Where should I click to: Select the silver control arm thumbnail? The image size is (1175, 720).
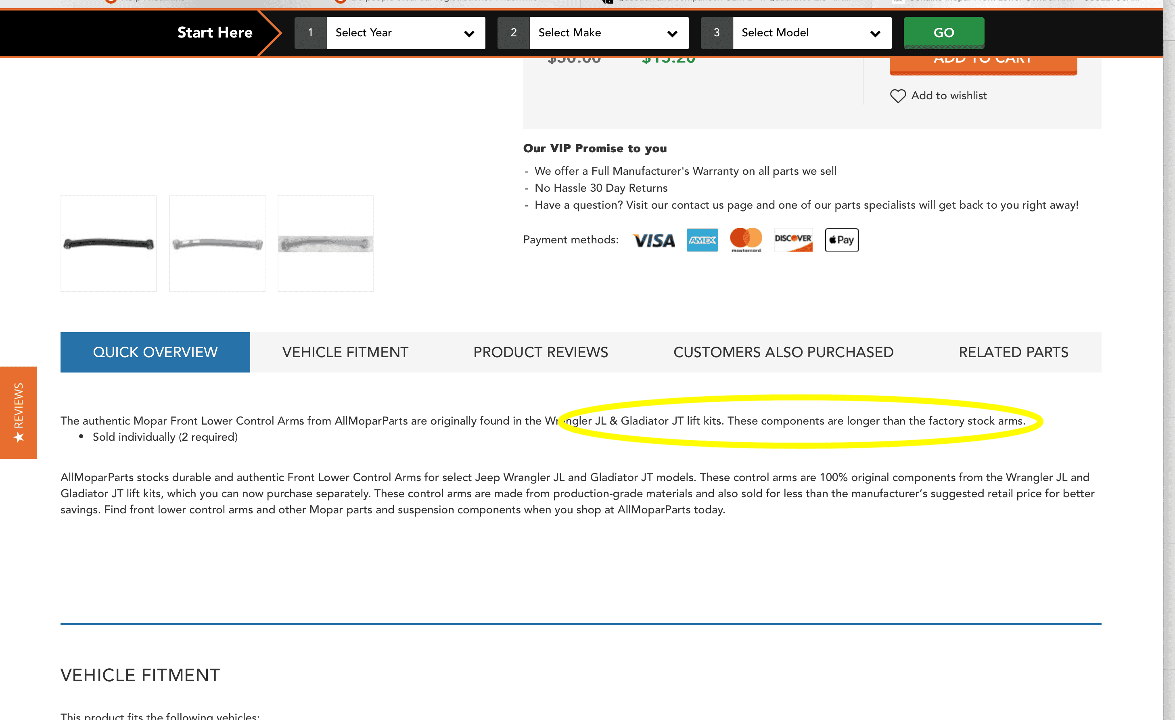pyautogui.click(x=217, y=243)
